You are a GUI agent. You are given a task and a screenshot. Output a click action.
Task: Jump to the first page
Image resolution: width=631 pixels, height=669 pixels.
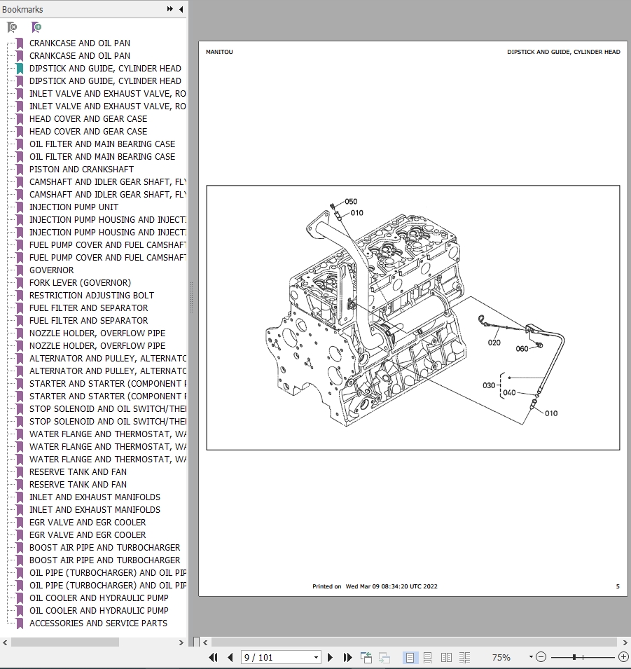213,657
